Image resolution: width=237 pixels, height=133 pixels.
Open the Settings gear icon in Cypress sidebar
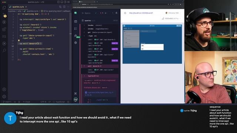[x=76, y=43]
